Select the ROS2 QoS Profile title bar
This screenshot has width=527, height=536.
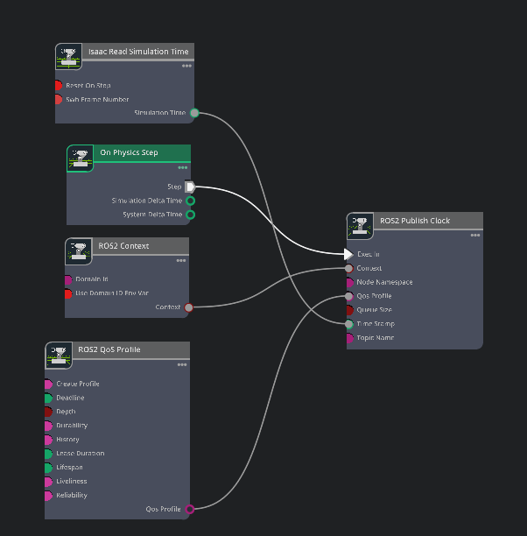131,350
